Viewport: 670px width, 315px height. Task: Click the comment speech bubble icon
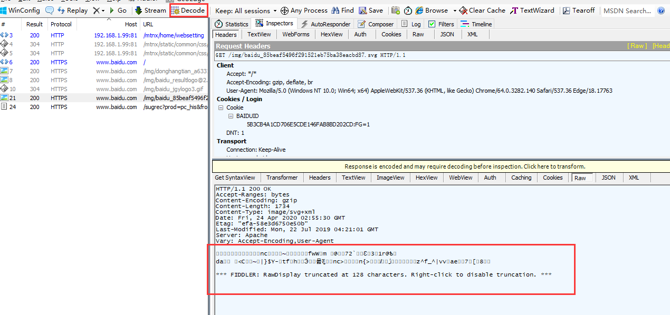click(50, 11)
